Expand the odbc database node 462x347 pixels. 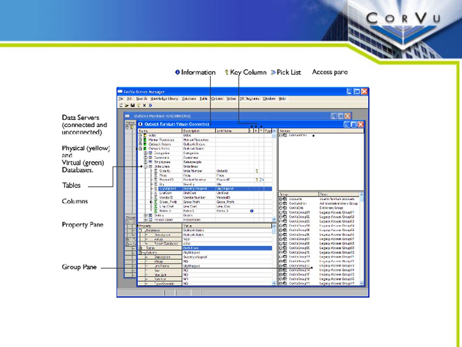pos(140,135)
